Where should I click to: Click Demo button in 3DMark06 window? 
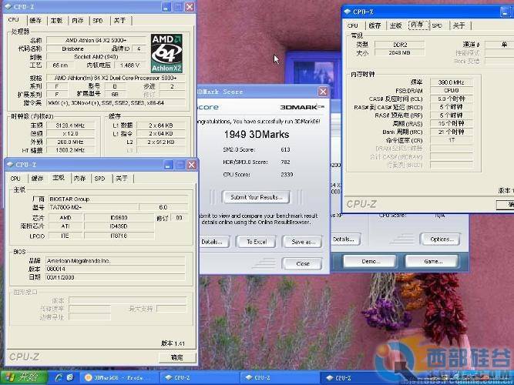(370, 261)
